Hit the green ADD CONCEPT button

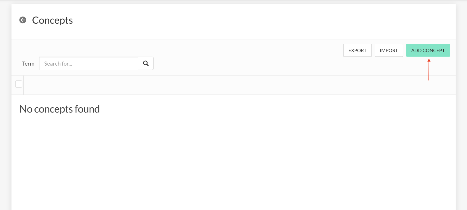(x=428, y=50)
